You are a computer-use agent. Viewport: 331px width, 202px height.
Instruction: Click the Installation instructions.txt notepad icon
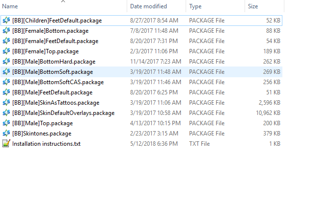click(x=6, y=144)
